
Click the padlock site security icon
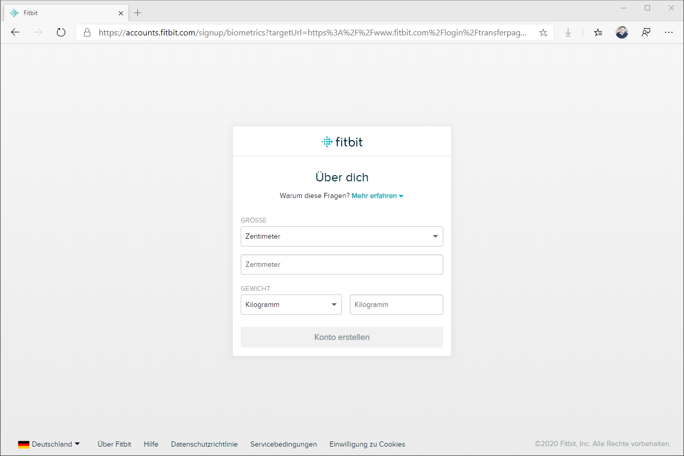[x=87, y=32]
